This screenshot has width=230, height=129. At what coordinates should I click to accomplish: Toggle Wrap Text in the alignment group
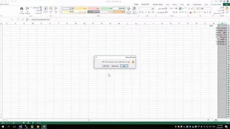click(x=162, y=9)
